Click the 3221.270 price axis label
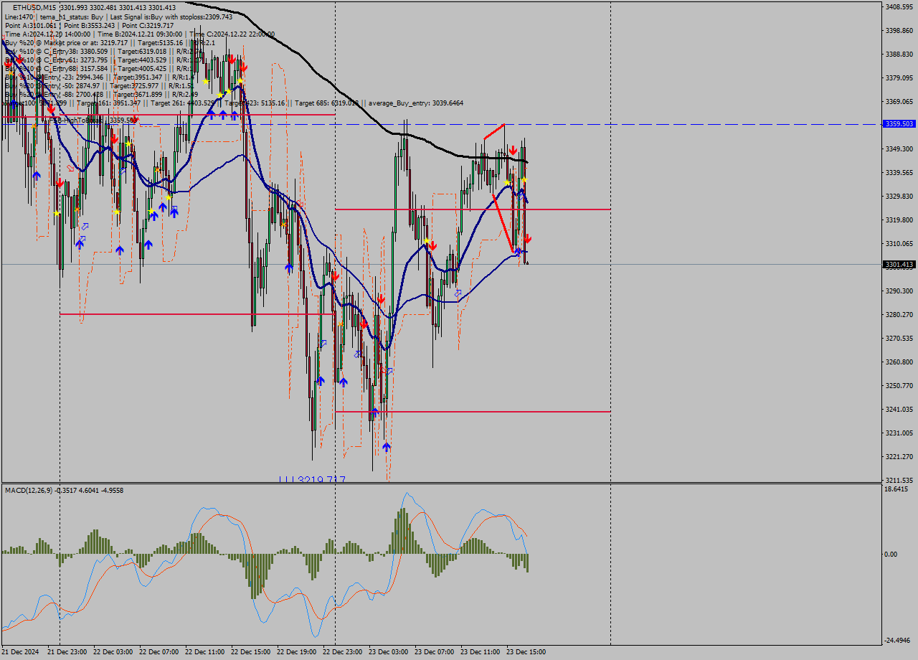Screen dimensions: 918x660 point(899,457)
